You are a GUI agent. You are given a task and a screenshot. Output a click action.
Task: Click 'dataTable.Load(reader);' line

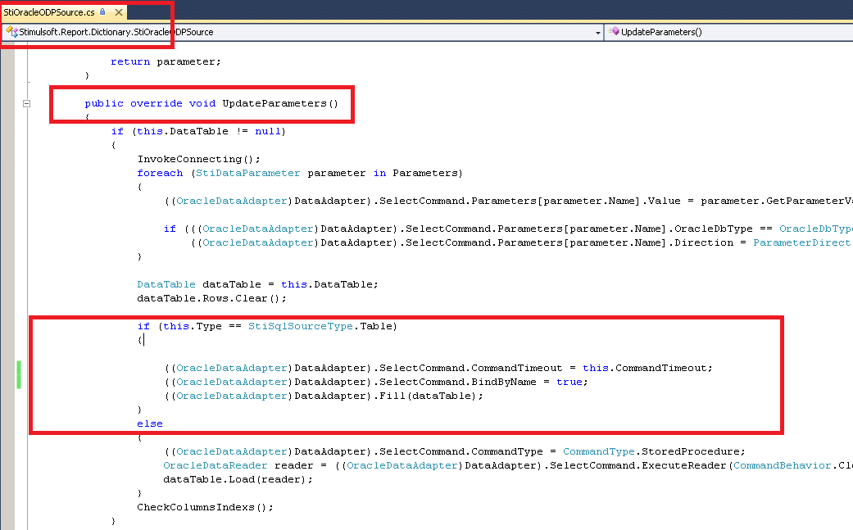(238, 479)
